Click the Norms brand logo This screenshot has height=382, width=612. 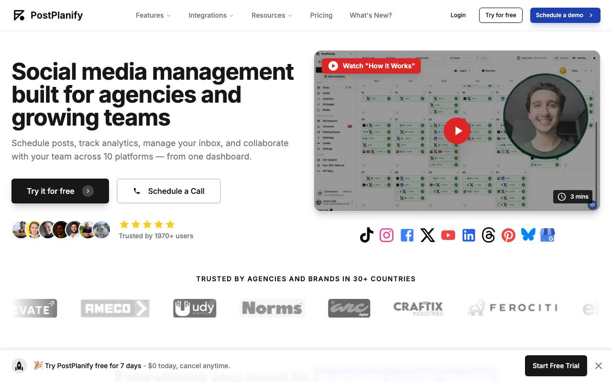pos(272,308)
